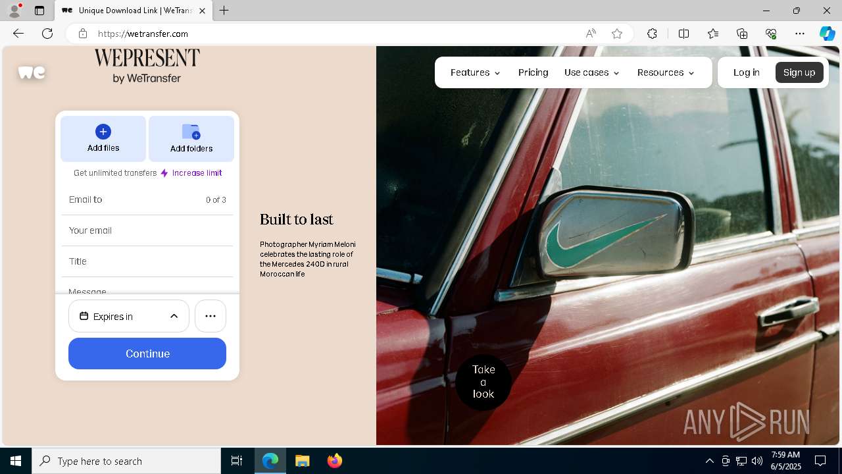Click the Continue button

(x=147, y=354)
